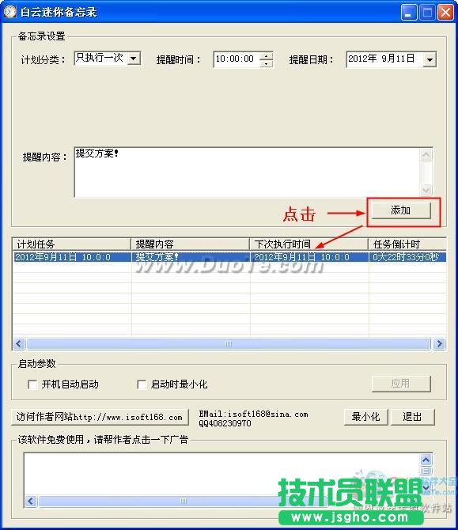The image size is (458, 530).
Task: Click inside the 提醒时间 field
Action: [x=237, y=59]
